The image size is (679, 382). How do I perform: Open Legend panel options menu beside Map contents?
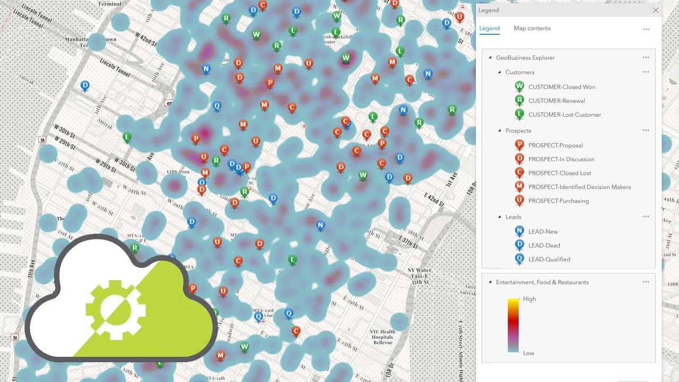point(646,29)
